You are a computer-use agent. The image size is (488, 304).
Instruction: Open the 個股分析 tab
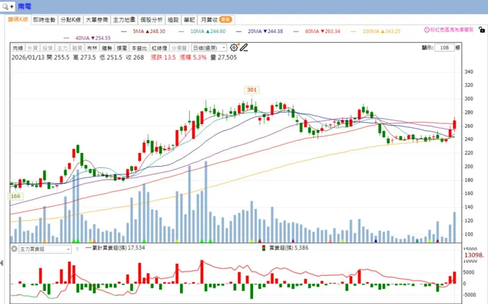click(x=151, y=20)
